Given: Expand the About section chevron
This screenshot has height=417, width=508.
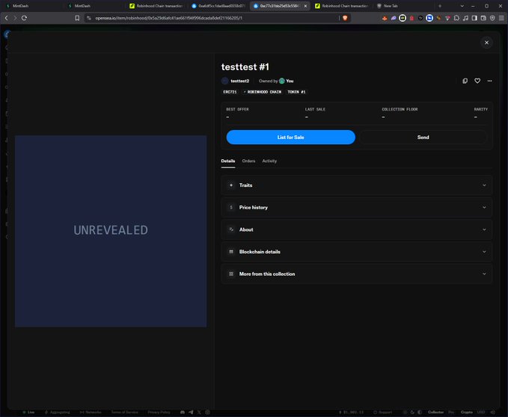Looking at the screenshot, I should [484, 229].
